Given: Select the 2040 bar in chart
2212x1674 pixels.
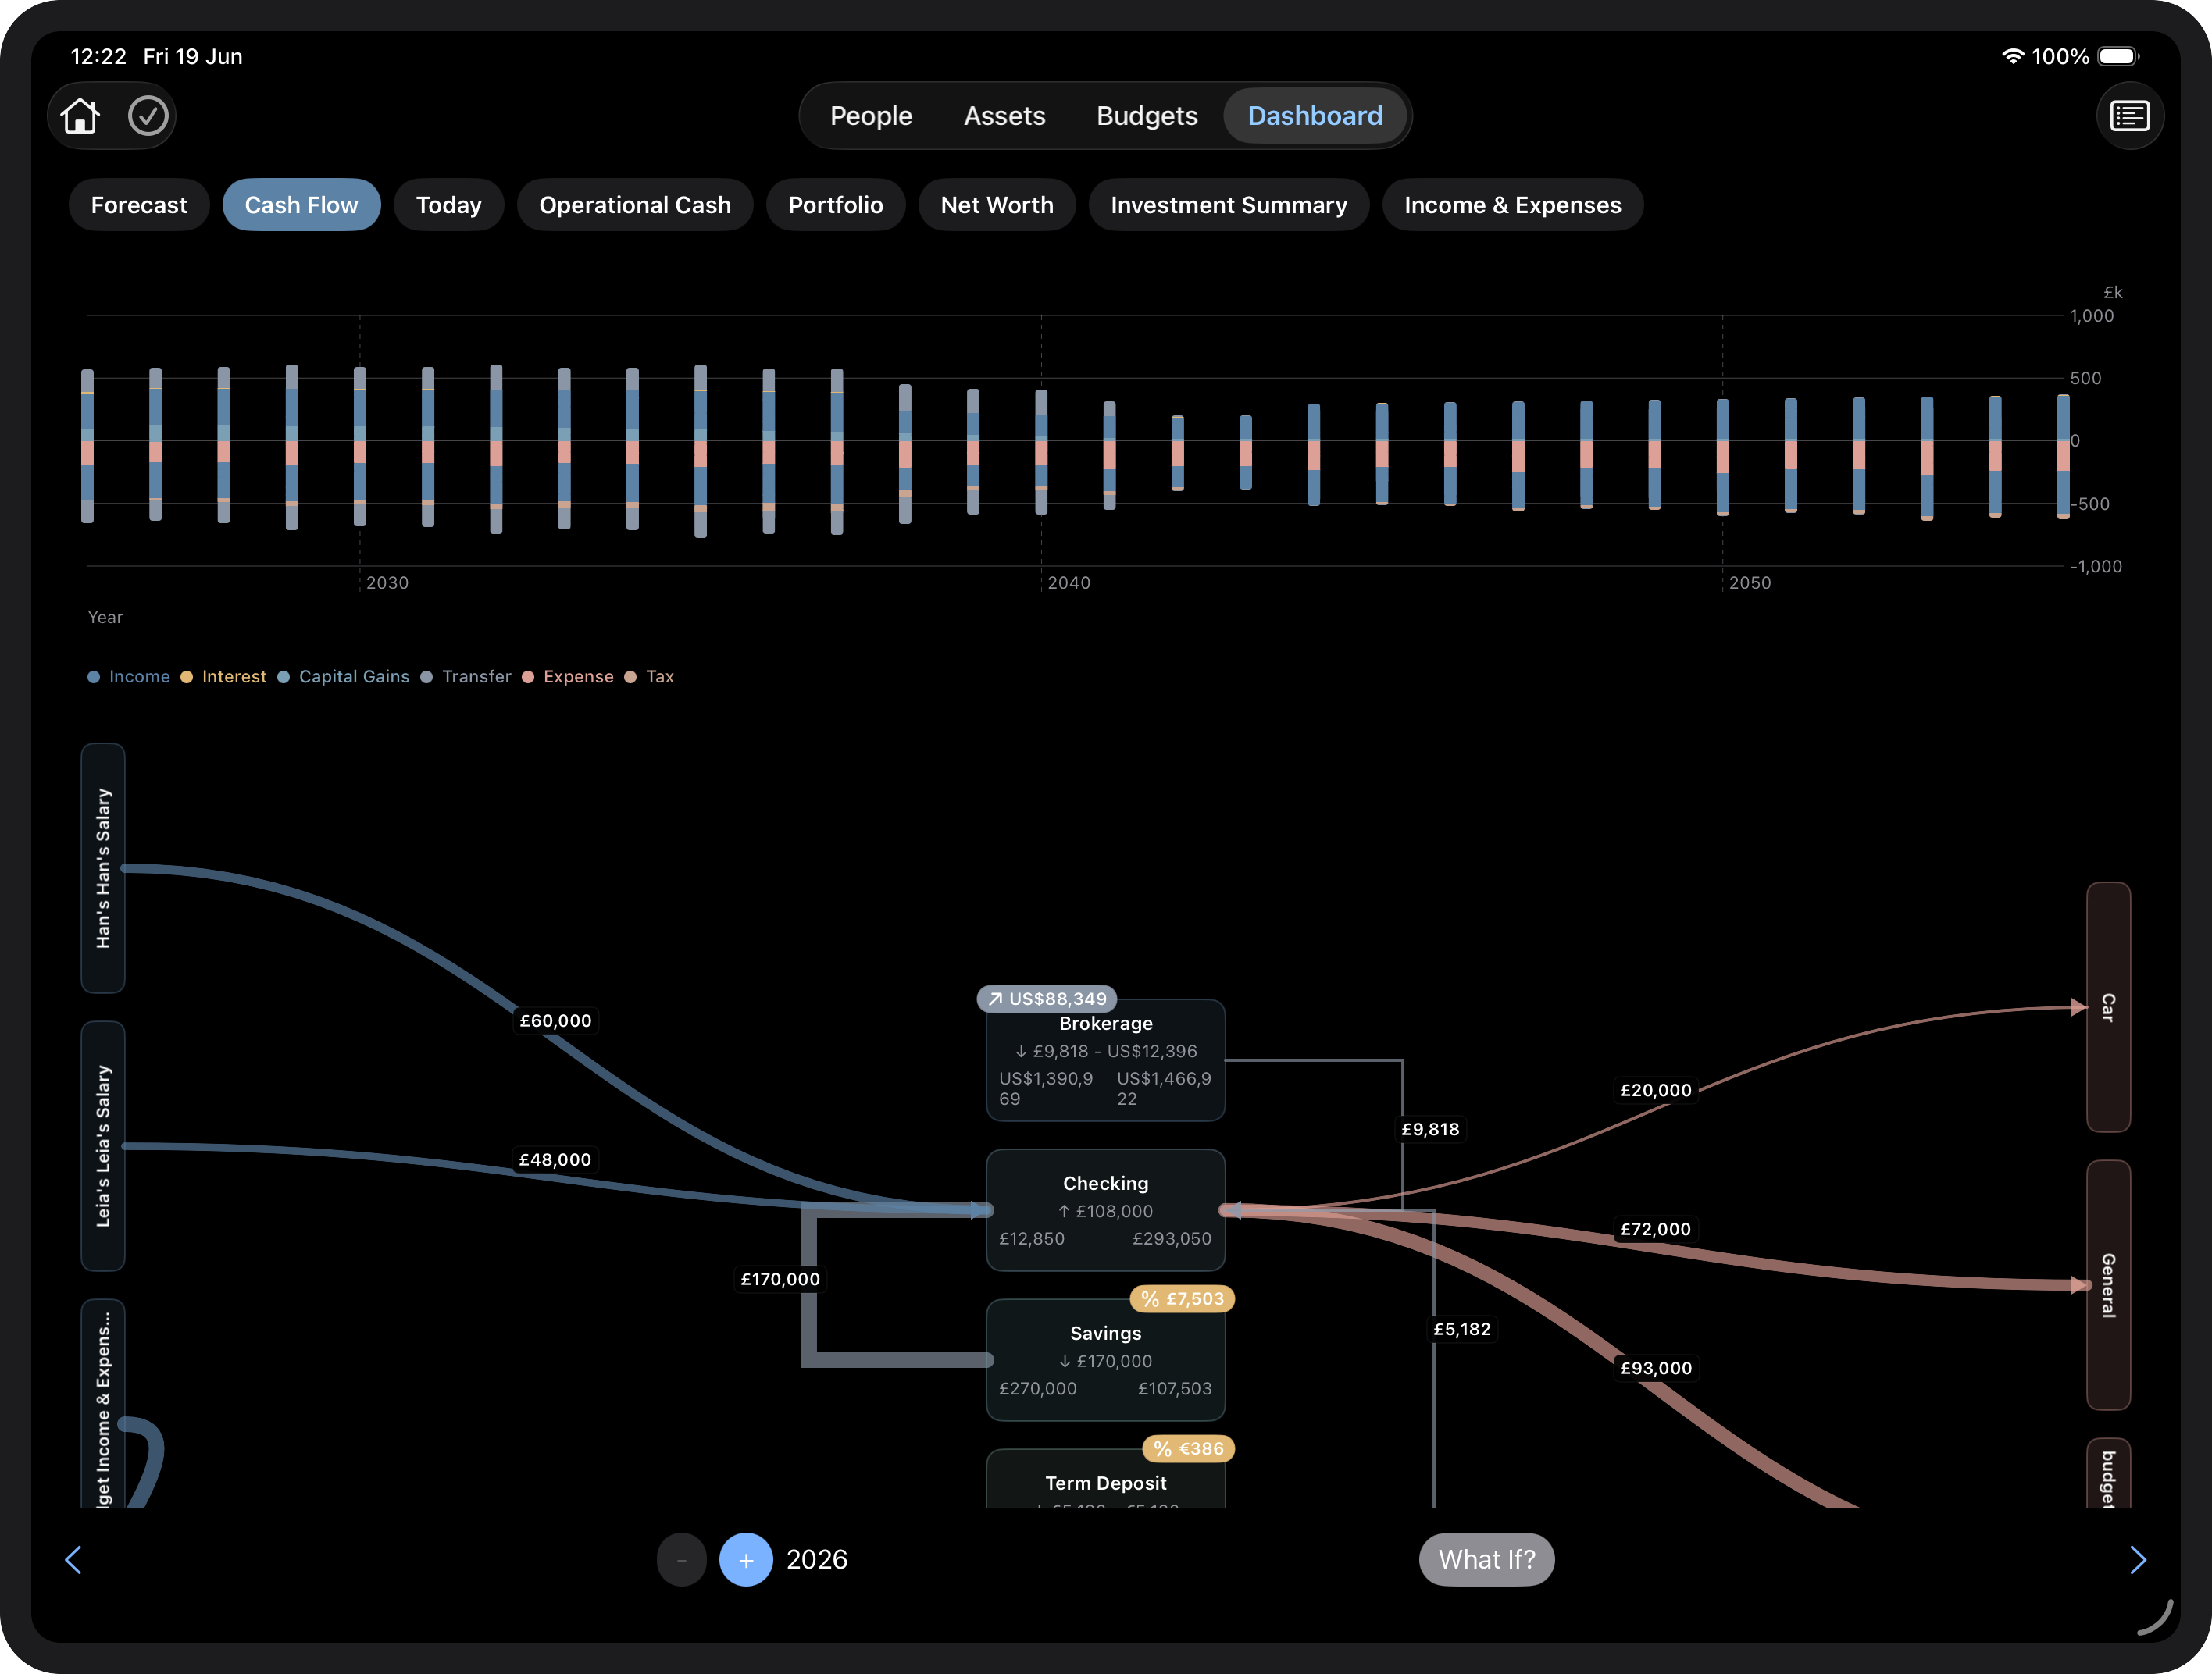Looking at the screenshot, I should (1041, 452).
